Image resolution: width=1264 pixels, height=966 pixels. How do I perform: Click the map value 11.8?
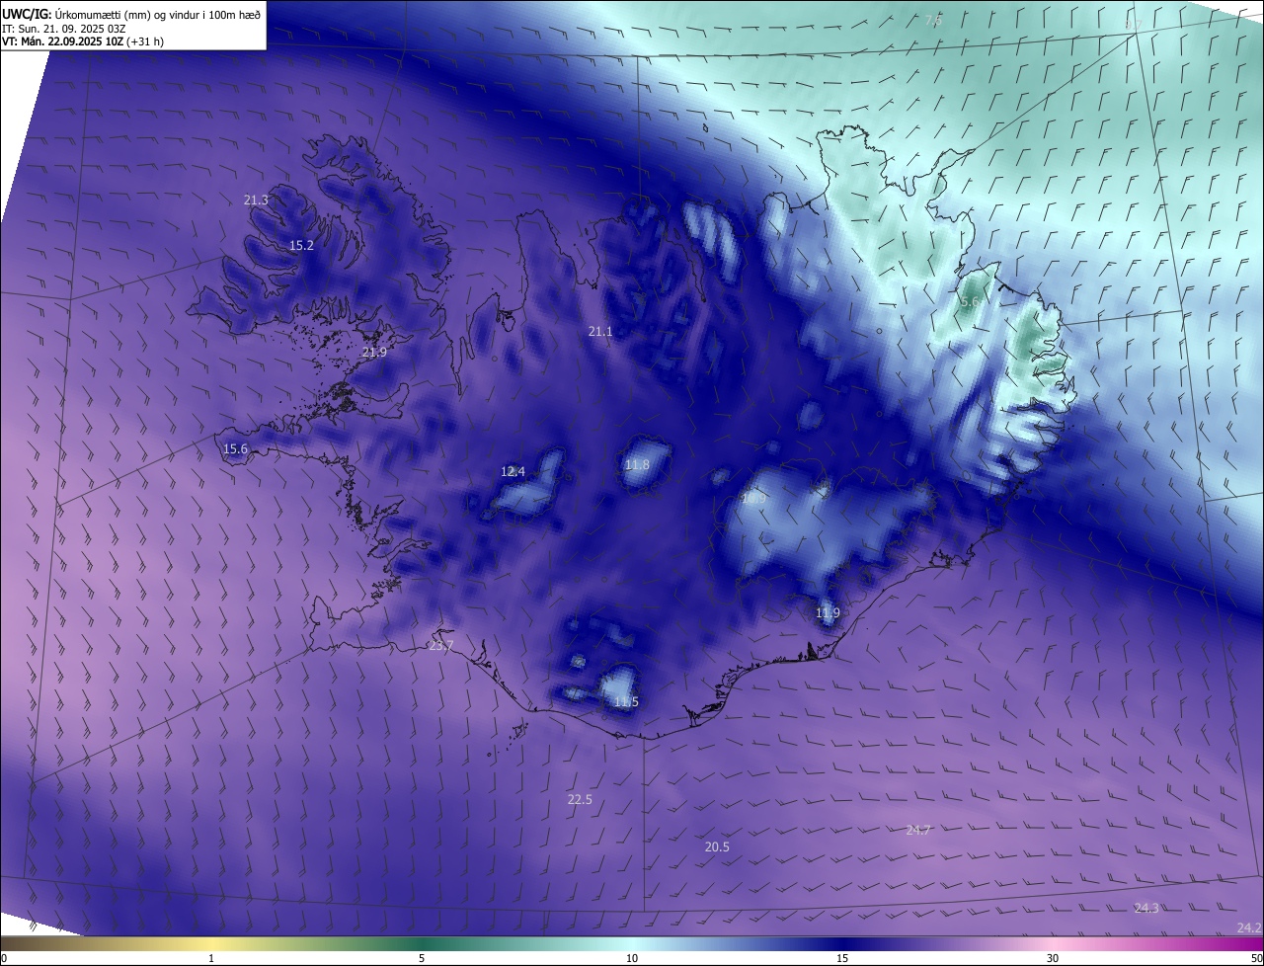[637, 464]
